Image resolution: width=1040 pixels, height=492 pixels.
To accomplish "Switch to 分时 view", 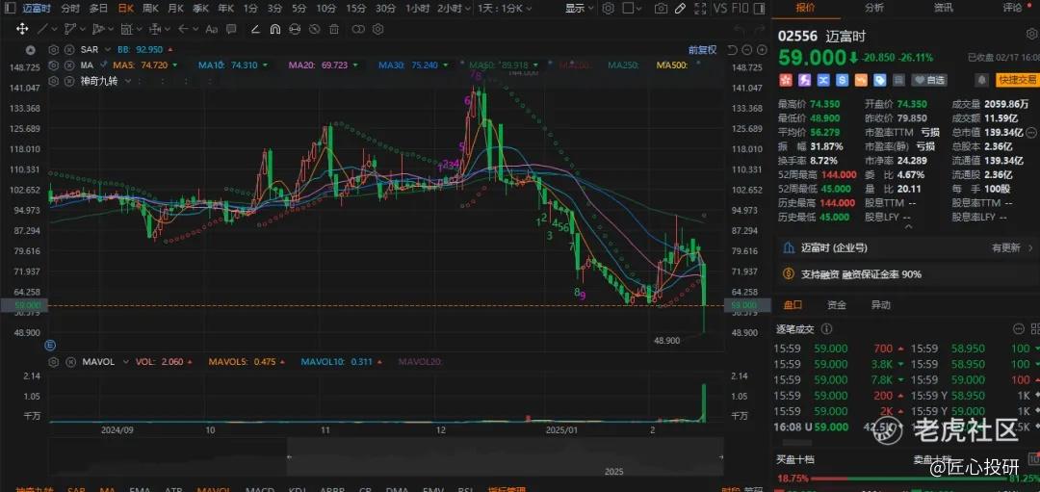I will (x=69, y=9).
